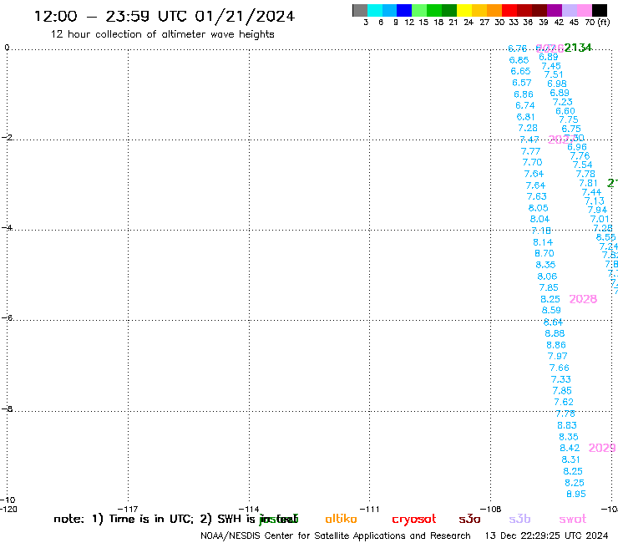Click the wave height value 7.81
618x543 pixels.
pos(588,183)
